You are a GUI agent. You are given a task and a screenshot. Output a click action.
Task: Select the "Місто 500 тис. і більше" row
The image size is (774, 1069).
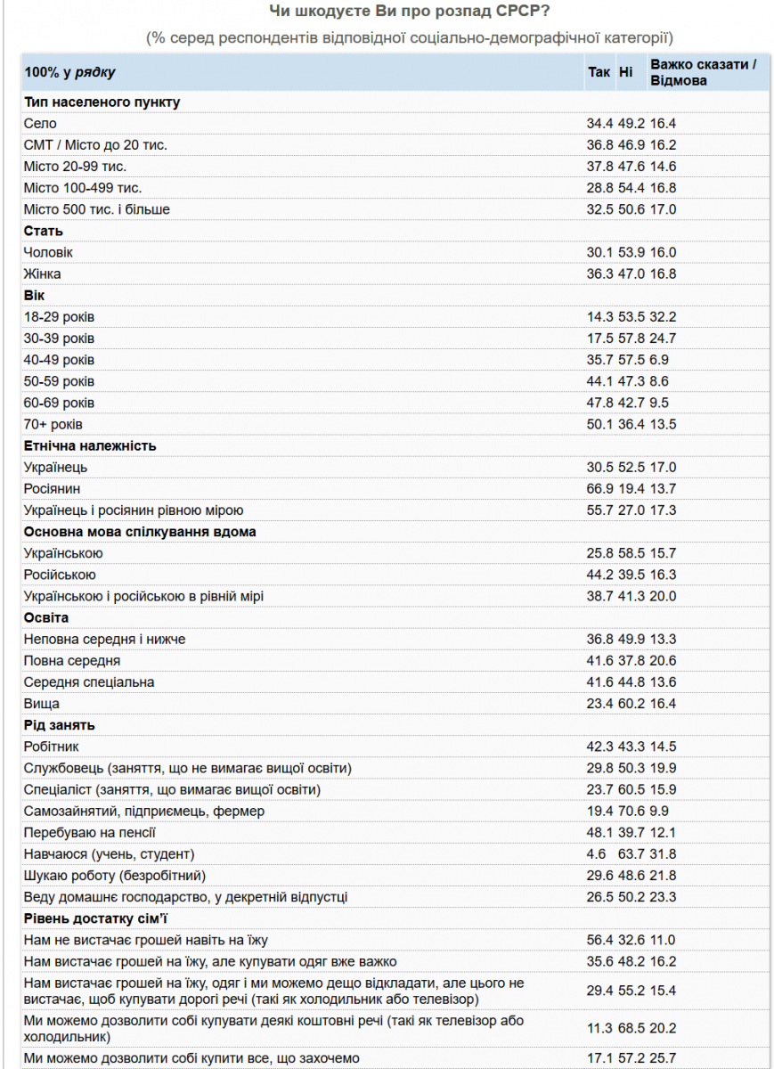(97, 209)
